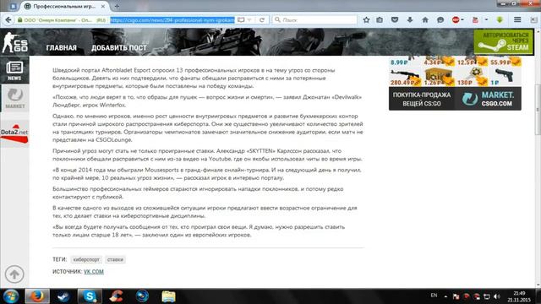Click the site identity padlock
The height and width of the screenshot is (304, 541).
click(x=19, y=20)
